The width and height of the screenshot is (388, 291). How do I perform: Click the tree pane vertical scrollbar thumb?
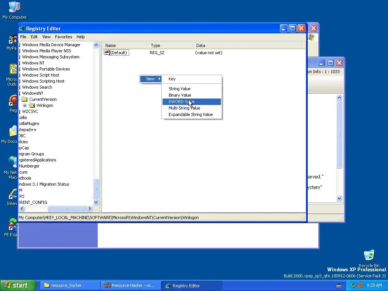(96, 189)
